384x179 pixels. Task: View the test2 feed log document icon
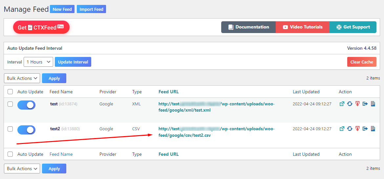coord(373,129)
